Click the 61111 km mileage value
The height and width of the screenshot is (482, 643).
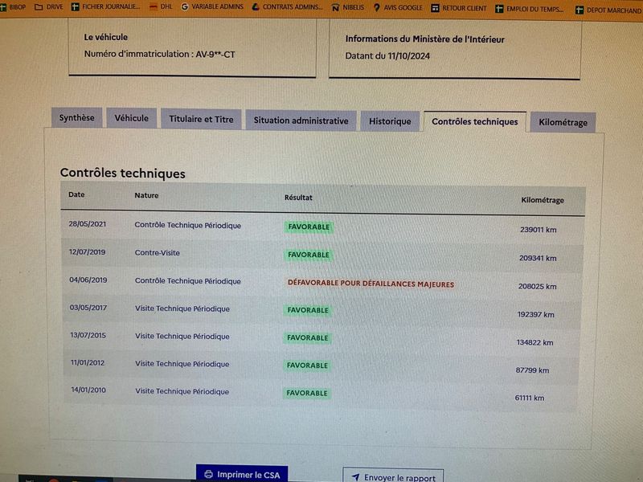530,398
